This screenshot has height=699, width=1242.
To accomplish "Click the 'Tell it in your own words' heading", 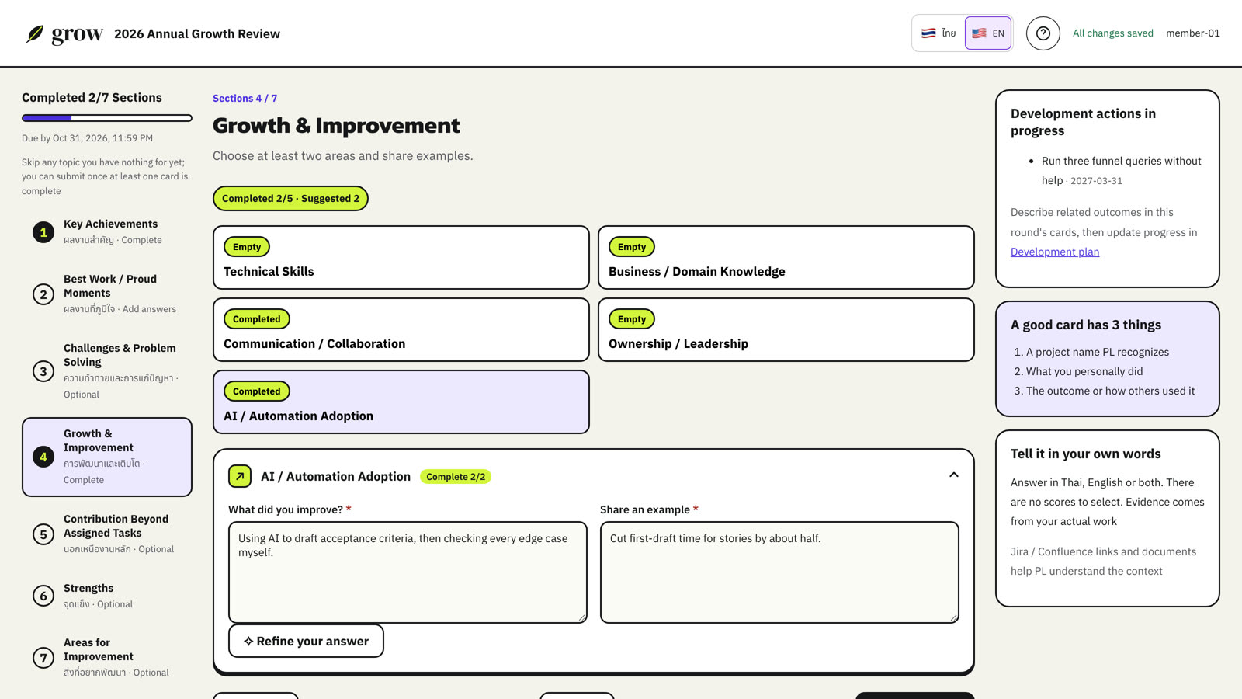I will click(1086, 454).
